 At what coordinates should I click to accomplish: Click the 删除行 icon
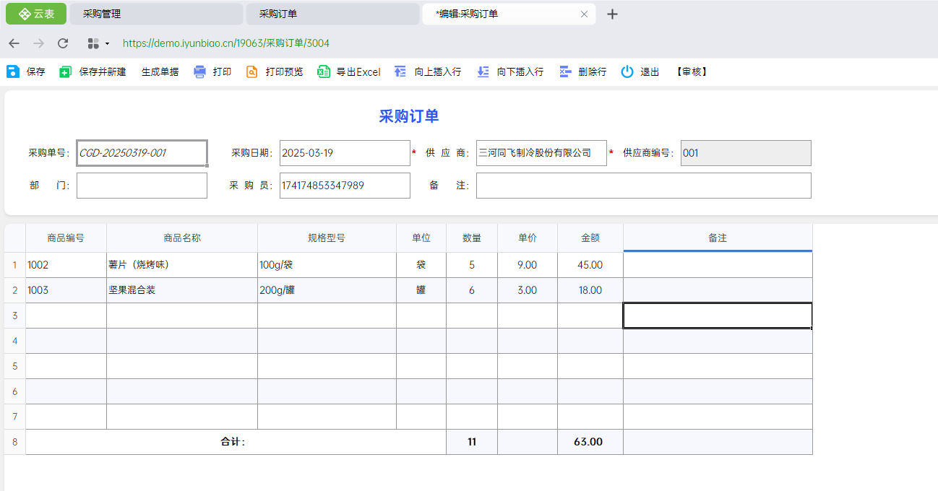(x=566, y=71)
